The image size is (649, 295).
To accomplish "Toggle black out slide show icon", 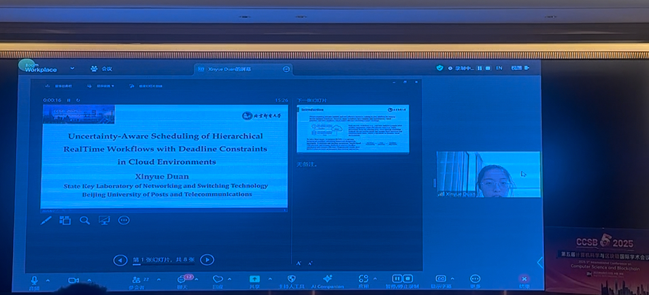I will pos(104,220).
